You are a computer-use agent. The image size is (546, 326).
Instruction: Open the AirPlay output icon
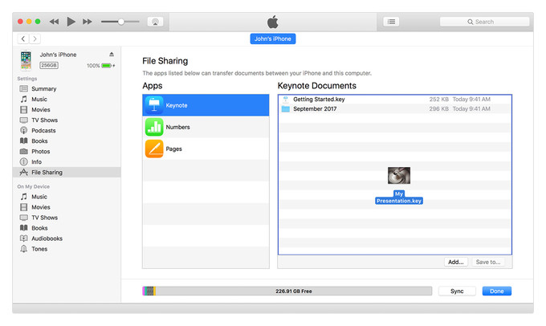click(155, 22)
